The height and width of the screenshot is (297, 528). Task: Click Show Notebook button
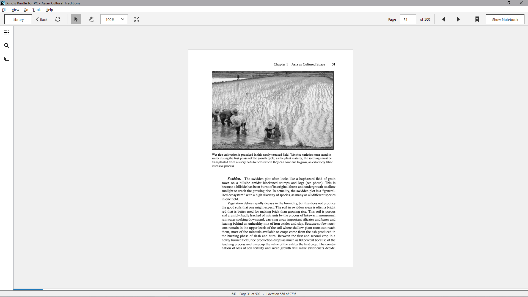click(505, 19)
